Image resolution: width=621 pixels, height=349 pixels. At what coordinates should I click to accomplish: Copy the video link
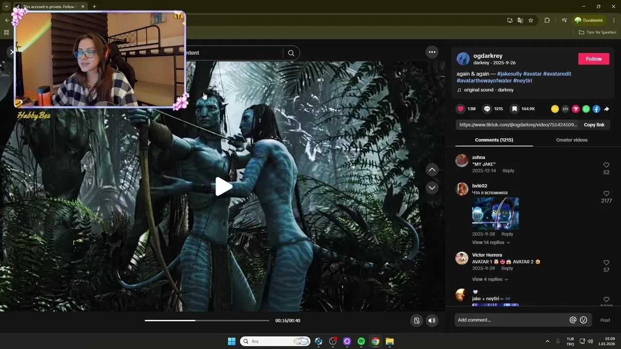click(594, 125)
